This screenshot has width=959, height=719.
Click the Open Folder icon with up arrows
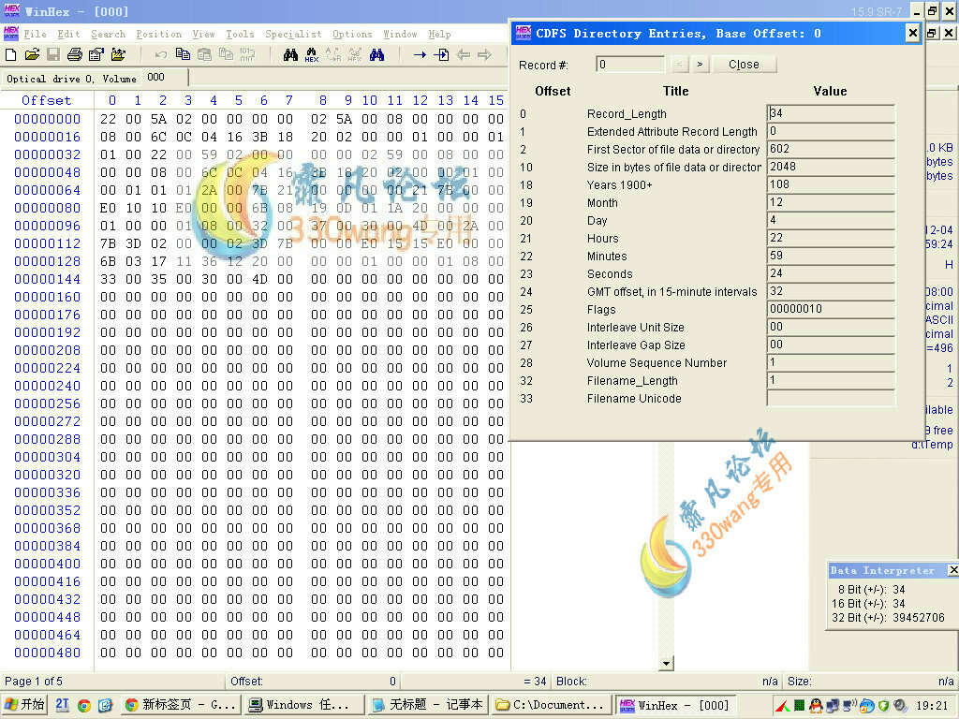coord(118,55)
